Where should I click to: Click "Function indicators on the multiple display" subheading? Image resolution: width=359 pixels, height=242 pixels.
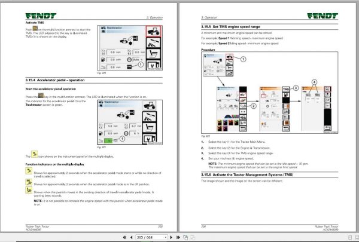[x=54, y=164]
